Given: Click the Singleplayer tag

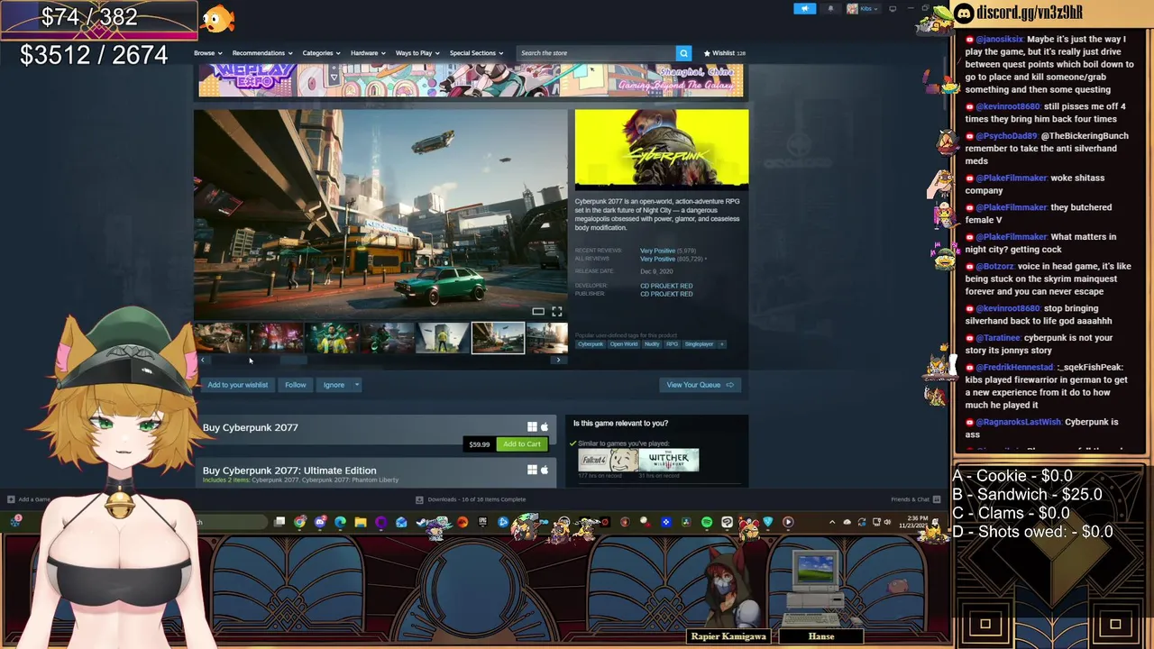Looking at the screenshot, I should 699,343.
